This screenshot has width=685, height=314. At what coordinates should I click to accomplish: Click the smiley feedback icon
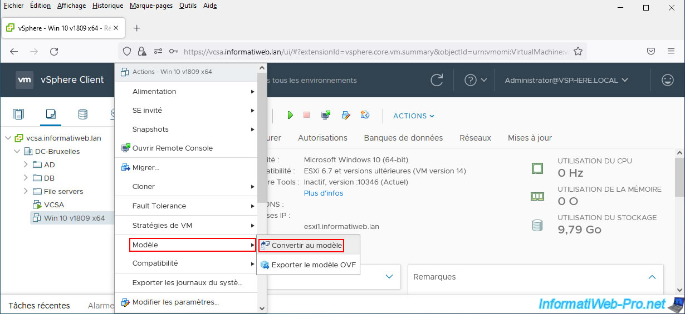(667, 80)
